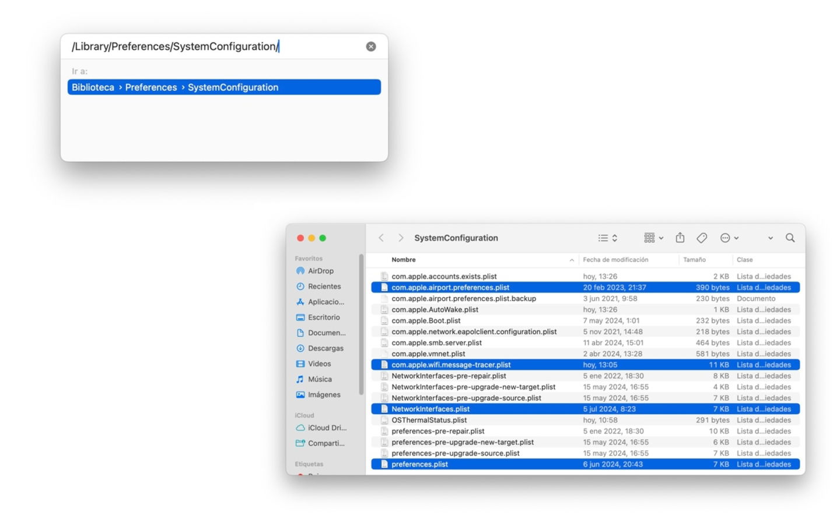The height and width of the screenshot is (526, 840).
Task: Select the Biblioteca › Preferences › SystemConfiguration suggestion
Action: coord(224,87)
